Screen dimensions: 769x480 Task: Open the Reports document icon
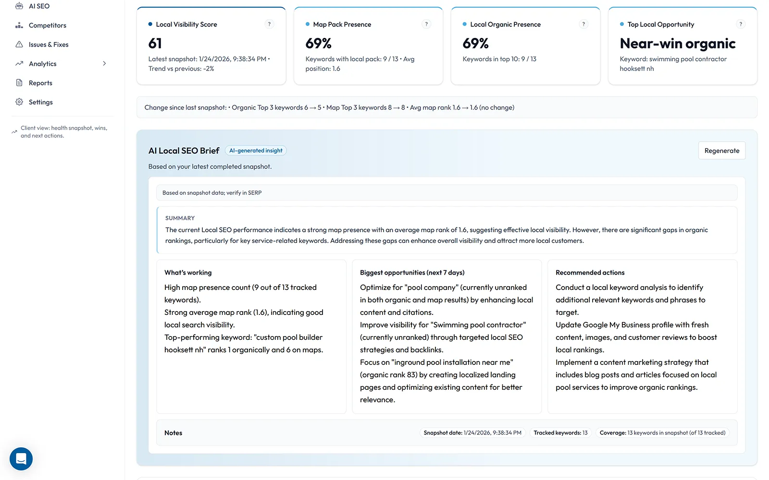pyautogui.click(x=19, y=83)
